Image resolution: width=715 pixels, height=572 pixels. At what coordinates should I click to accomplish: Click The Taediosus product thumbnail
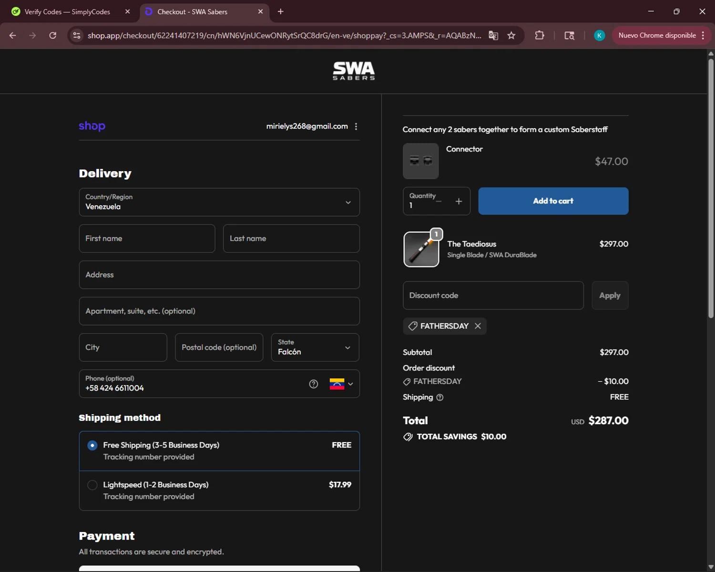421,249
